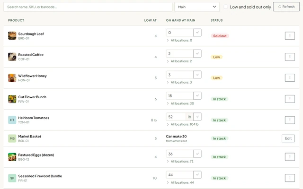The image size is (303, 189).
Task: Expand All locations: 104 lb for Heirloom Tomatoes
Action: pyautogui.click(x=183, y=124)
